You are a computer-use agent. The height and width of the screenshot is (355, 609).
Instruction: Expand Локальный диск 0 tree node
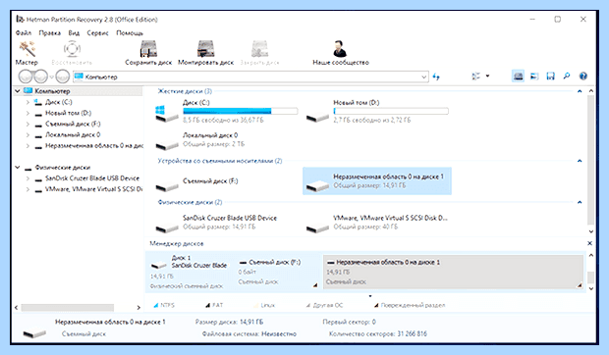[28, 134]
